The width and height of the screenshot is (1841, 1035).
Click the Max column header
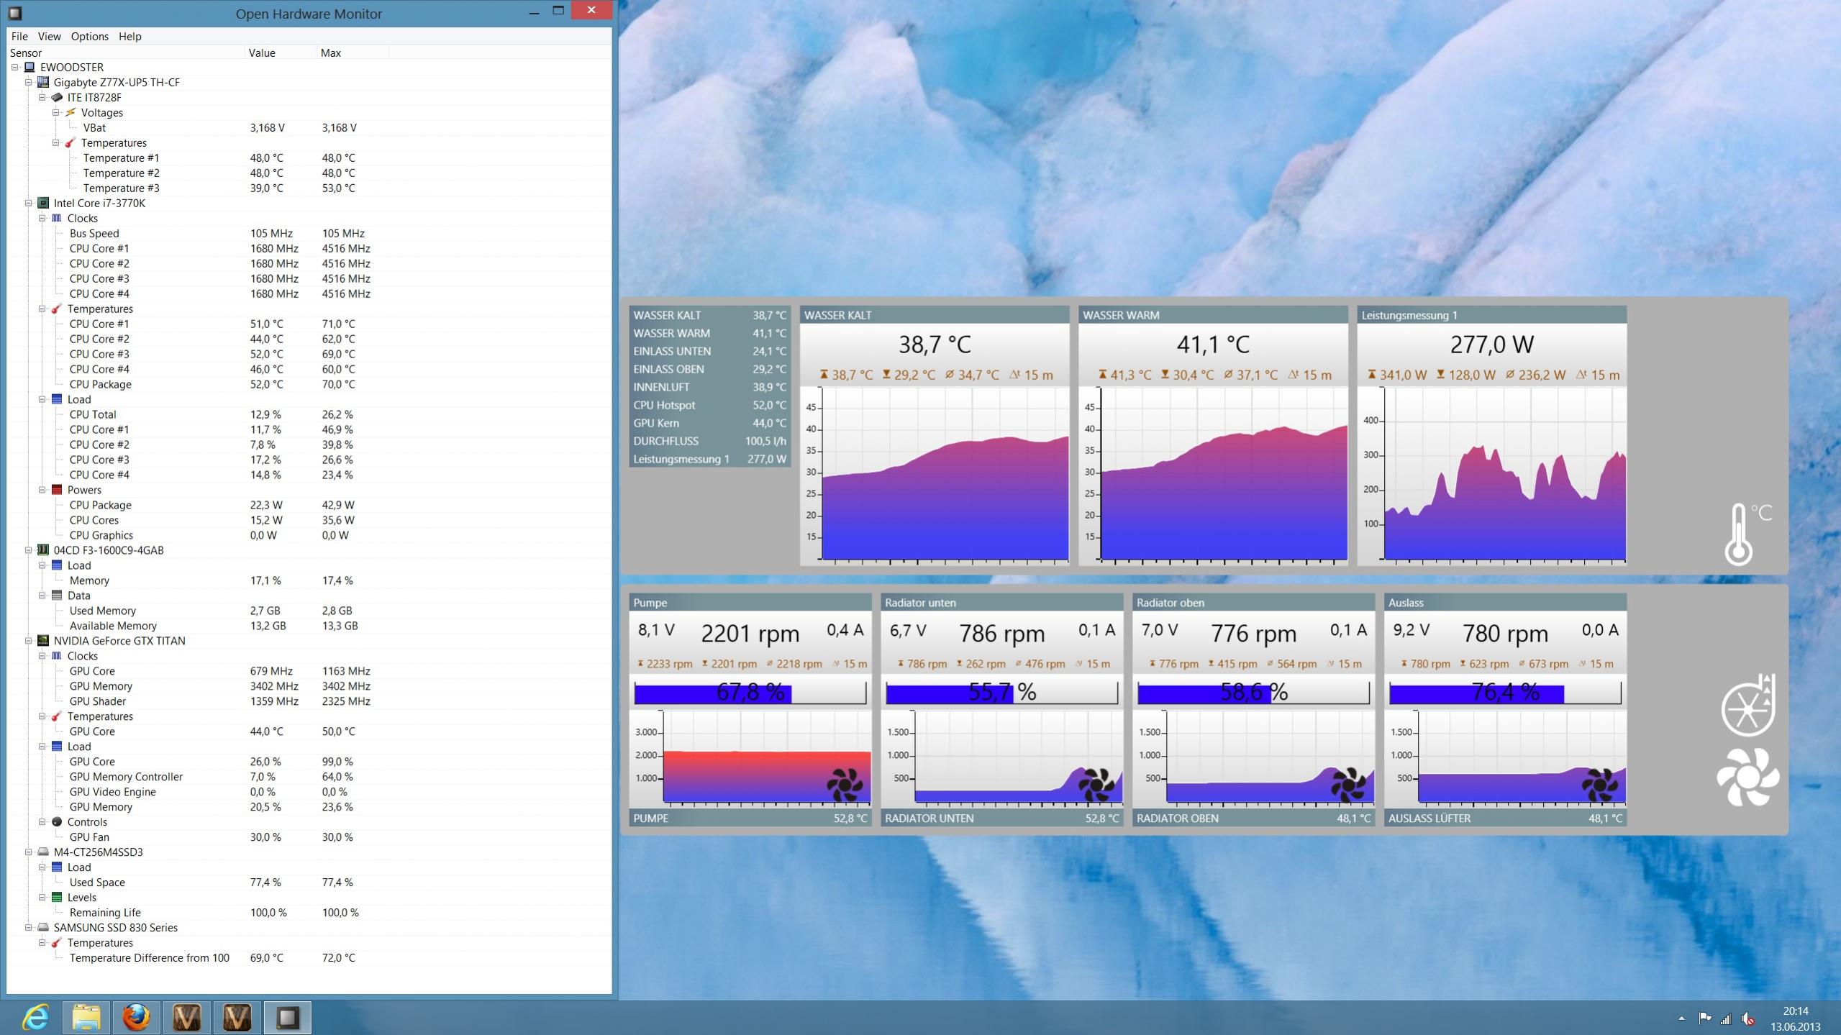(x=331, y=53)
